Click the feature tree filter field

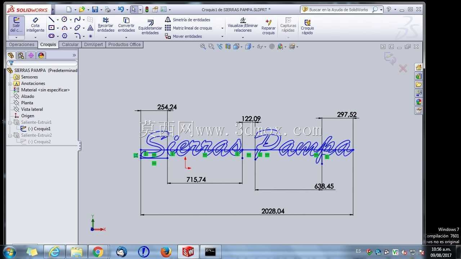(x=42, y=63)
